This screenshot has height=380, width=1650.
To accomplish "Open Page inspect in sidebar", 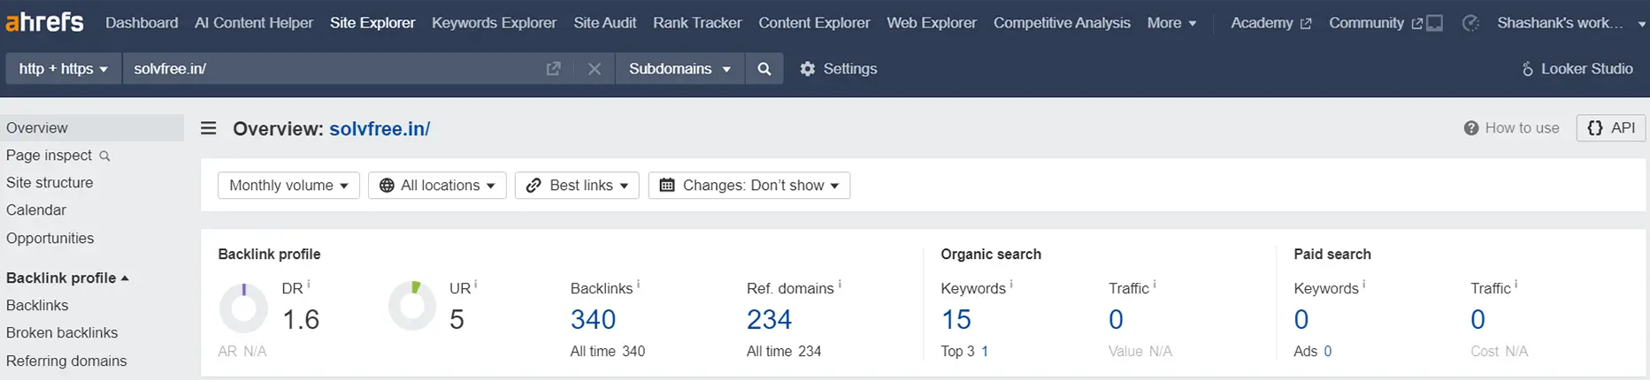I will coord(58,156).
